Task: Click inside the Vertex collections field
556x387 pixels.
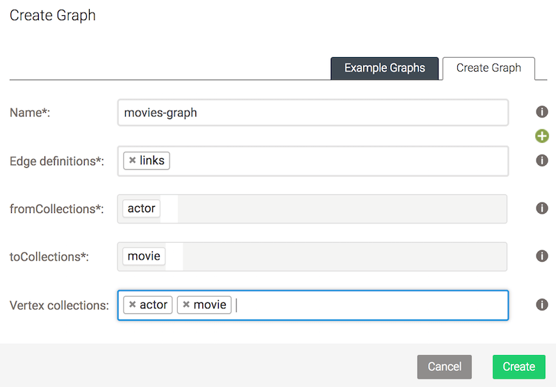Action: click(313, 306)
